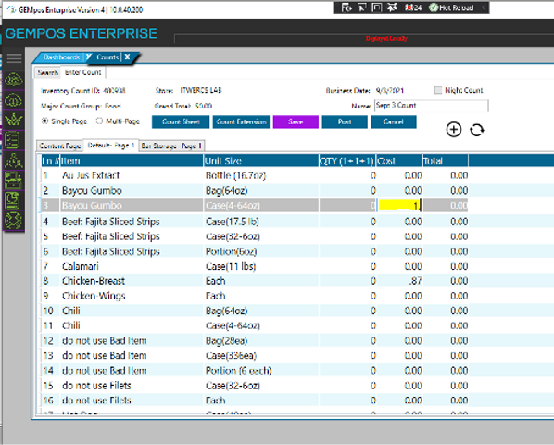Screen dimensions: 554x445
Task: Click QTY cell for Calamari row
Action: (x=347, y=266)
